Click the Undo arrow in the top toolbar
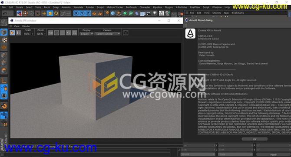This screenshot has width=291, height=157. tap(5, 13)
